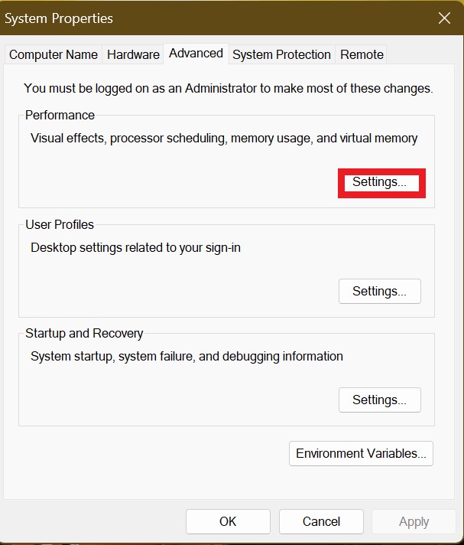Click the Environment Variables button
This screenshot has width=464, height=545.
point(361,453)
